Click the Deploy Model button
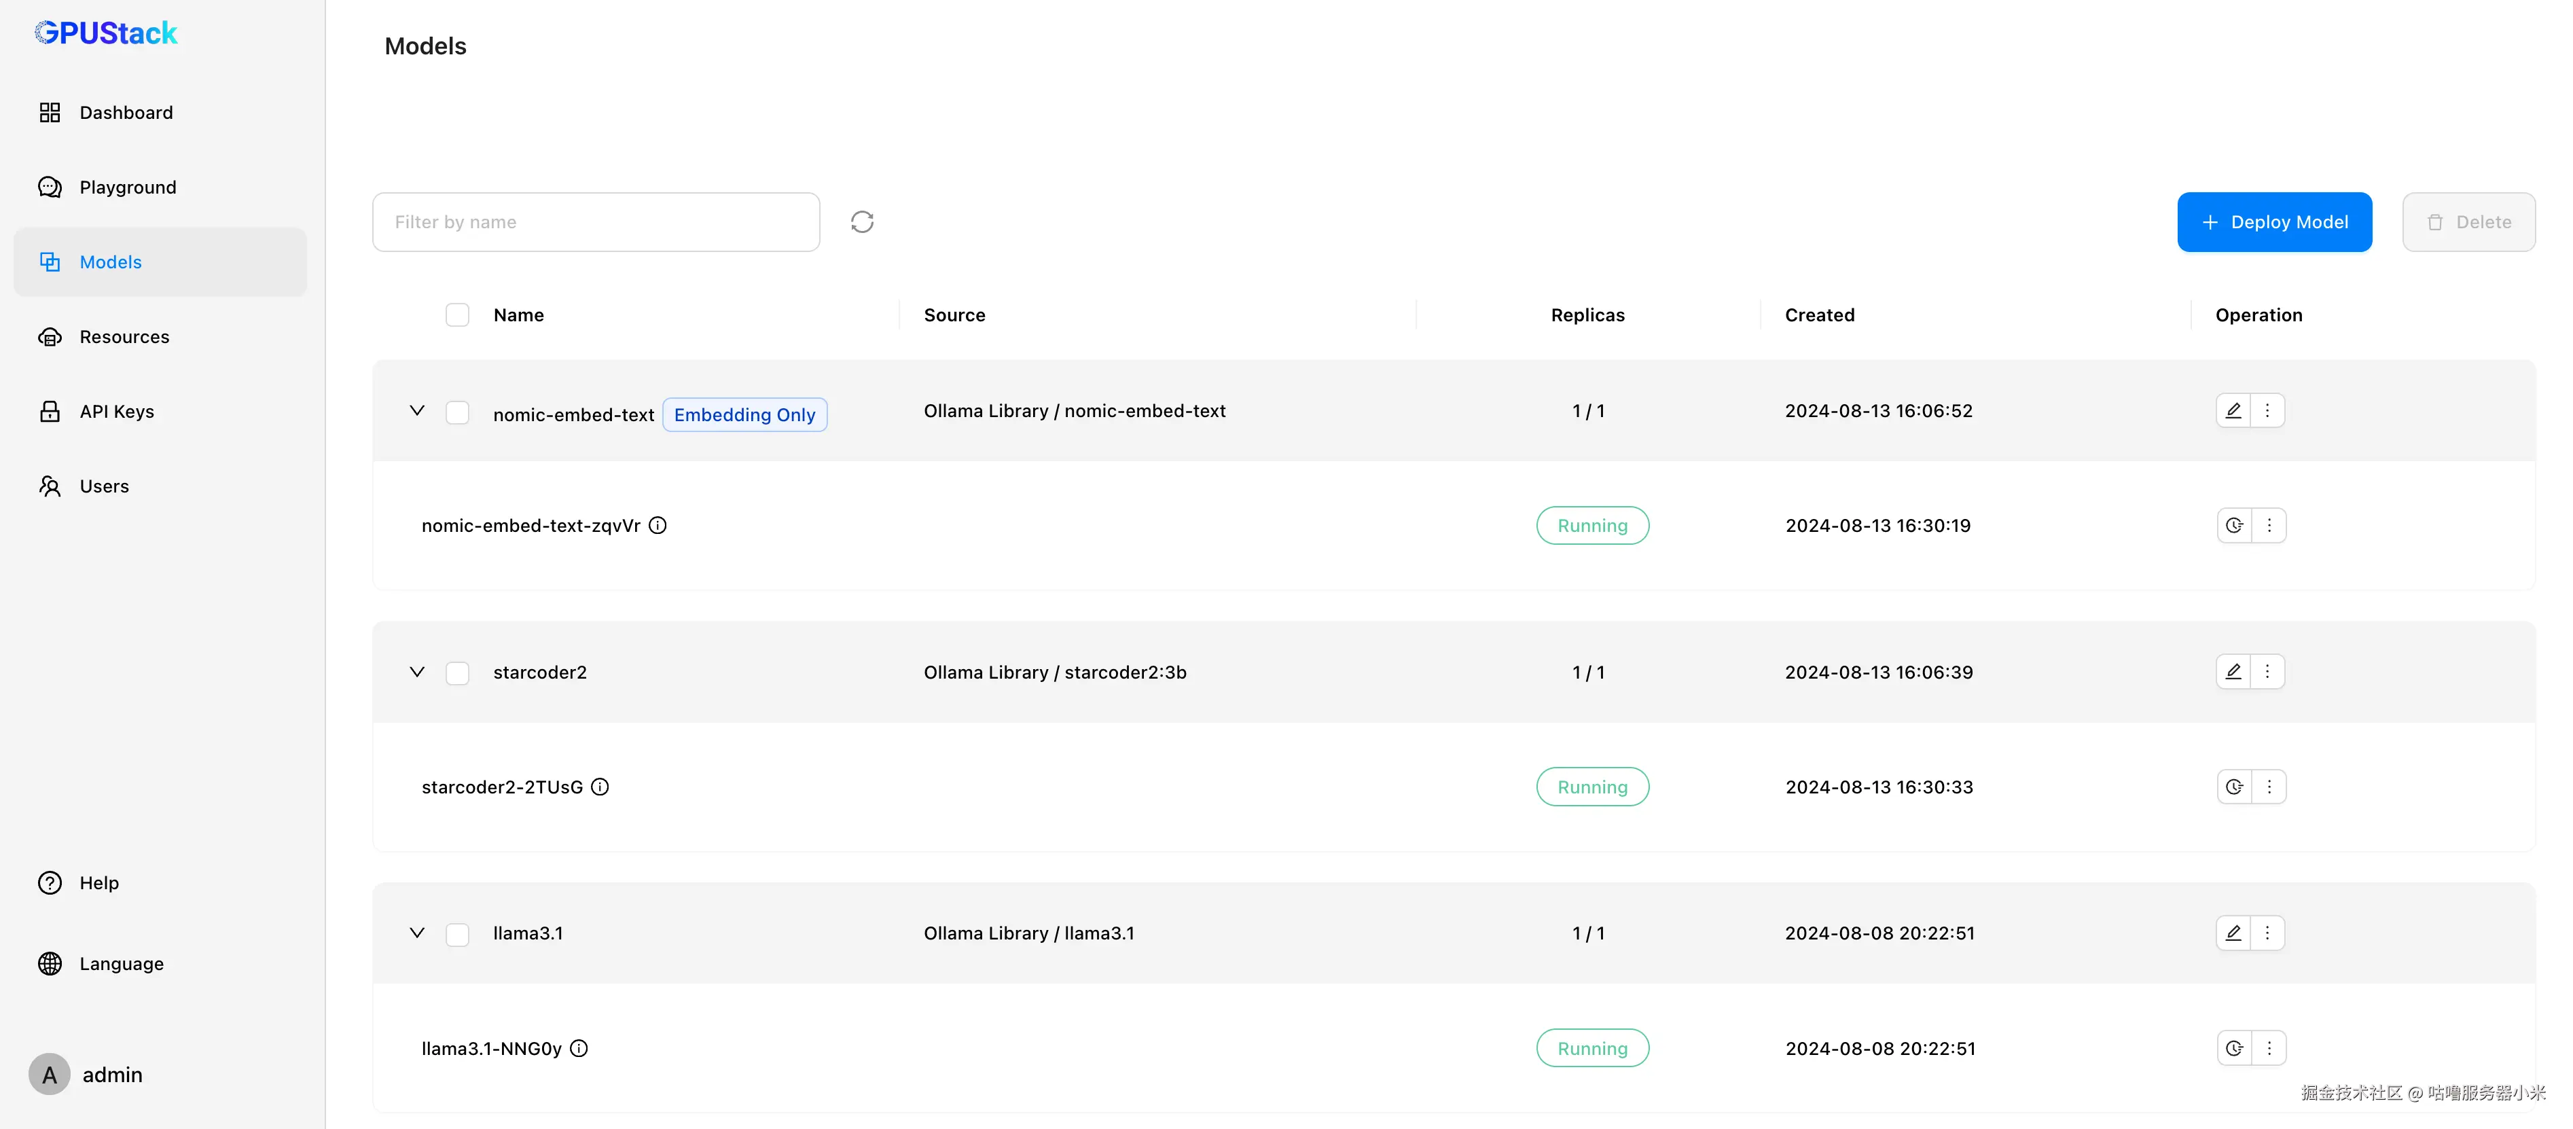Image resolution: width=2573 pixels, height=1129 pixels. (x=2274, y=222)
